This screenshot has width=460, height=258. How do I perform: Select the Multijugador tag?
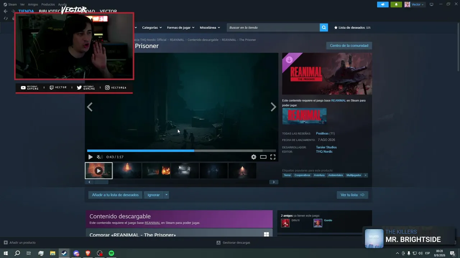354,175
